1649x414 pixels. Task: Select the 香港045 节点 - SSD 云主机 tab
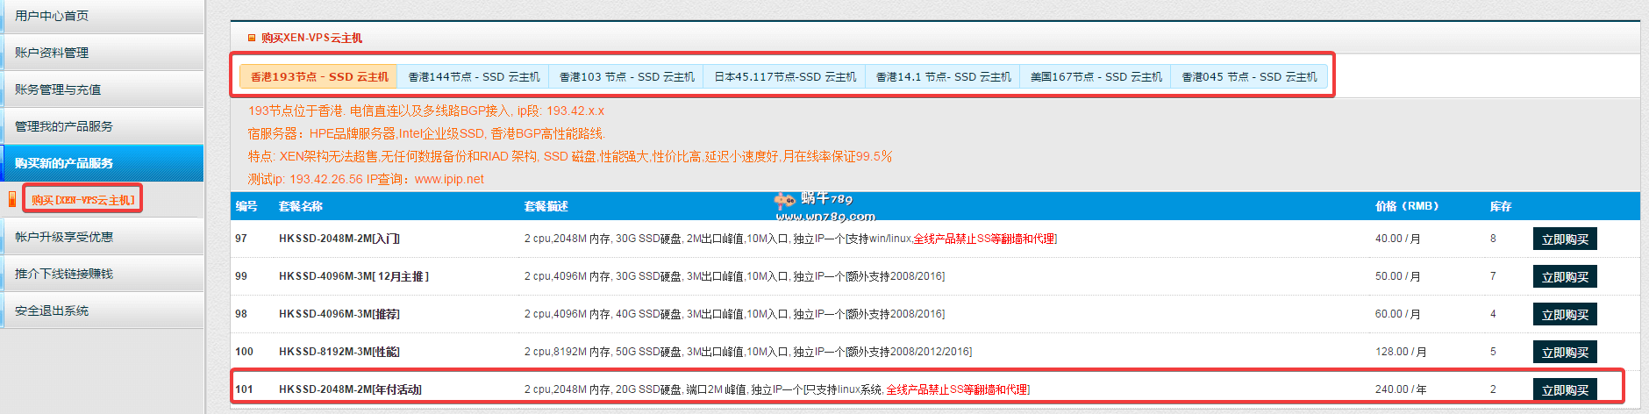click(1249, 77)
